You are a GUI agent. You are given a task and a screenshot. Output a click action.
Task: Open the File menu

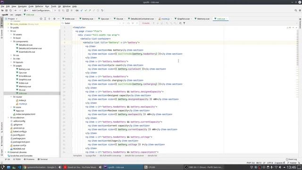(x=2, y=6)
